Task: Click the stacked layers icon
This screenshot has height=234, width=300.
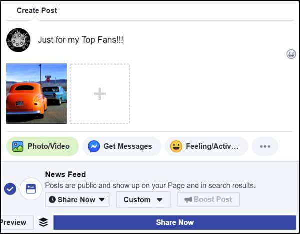Action: tap(43, 222)
